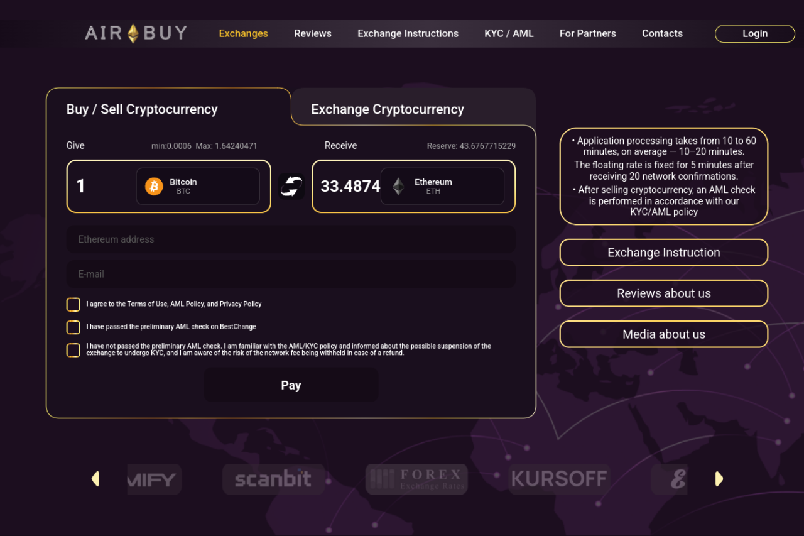Focus the Ethereum address input field

click(291, 239)
